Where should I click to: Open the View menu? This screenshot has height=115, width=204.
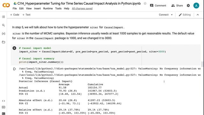click(29, 9)
